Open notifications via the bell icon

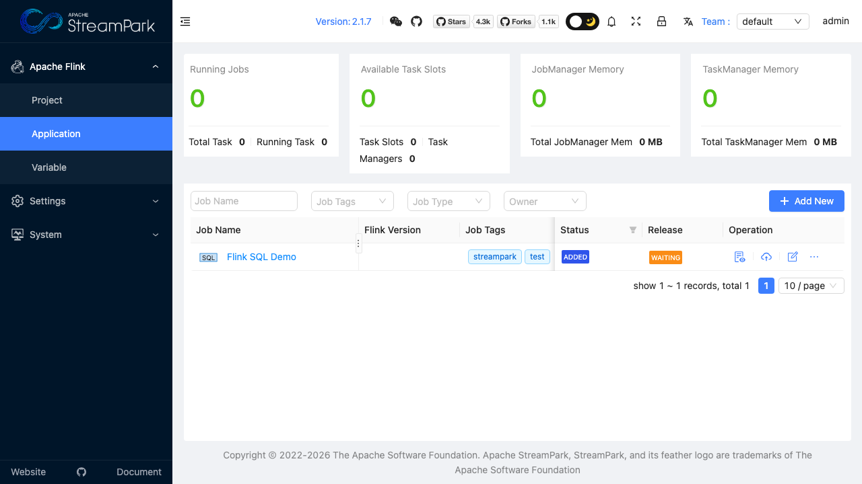(611, 22)
